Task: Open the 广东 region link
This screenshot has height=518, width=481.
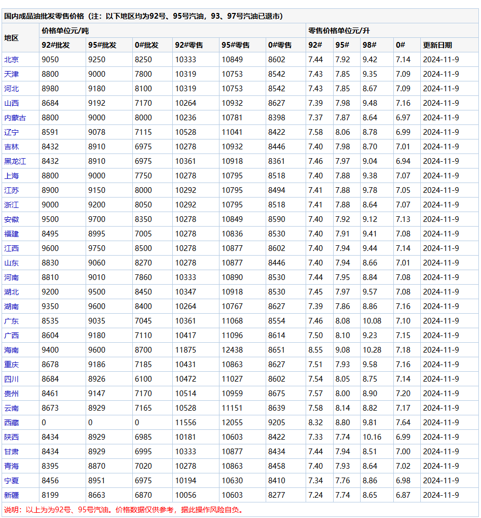Action: [11, 321]
